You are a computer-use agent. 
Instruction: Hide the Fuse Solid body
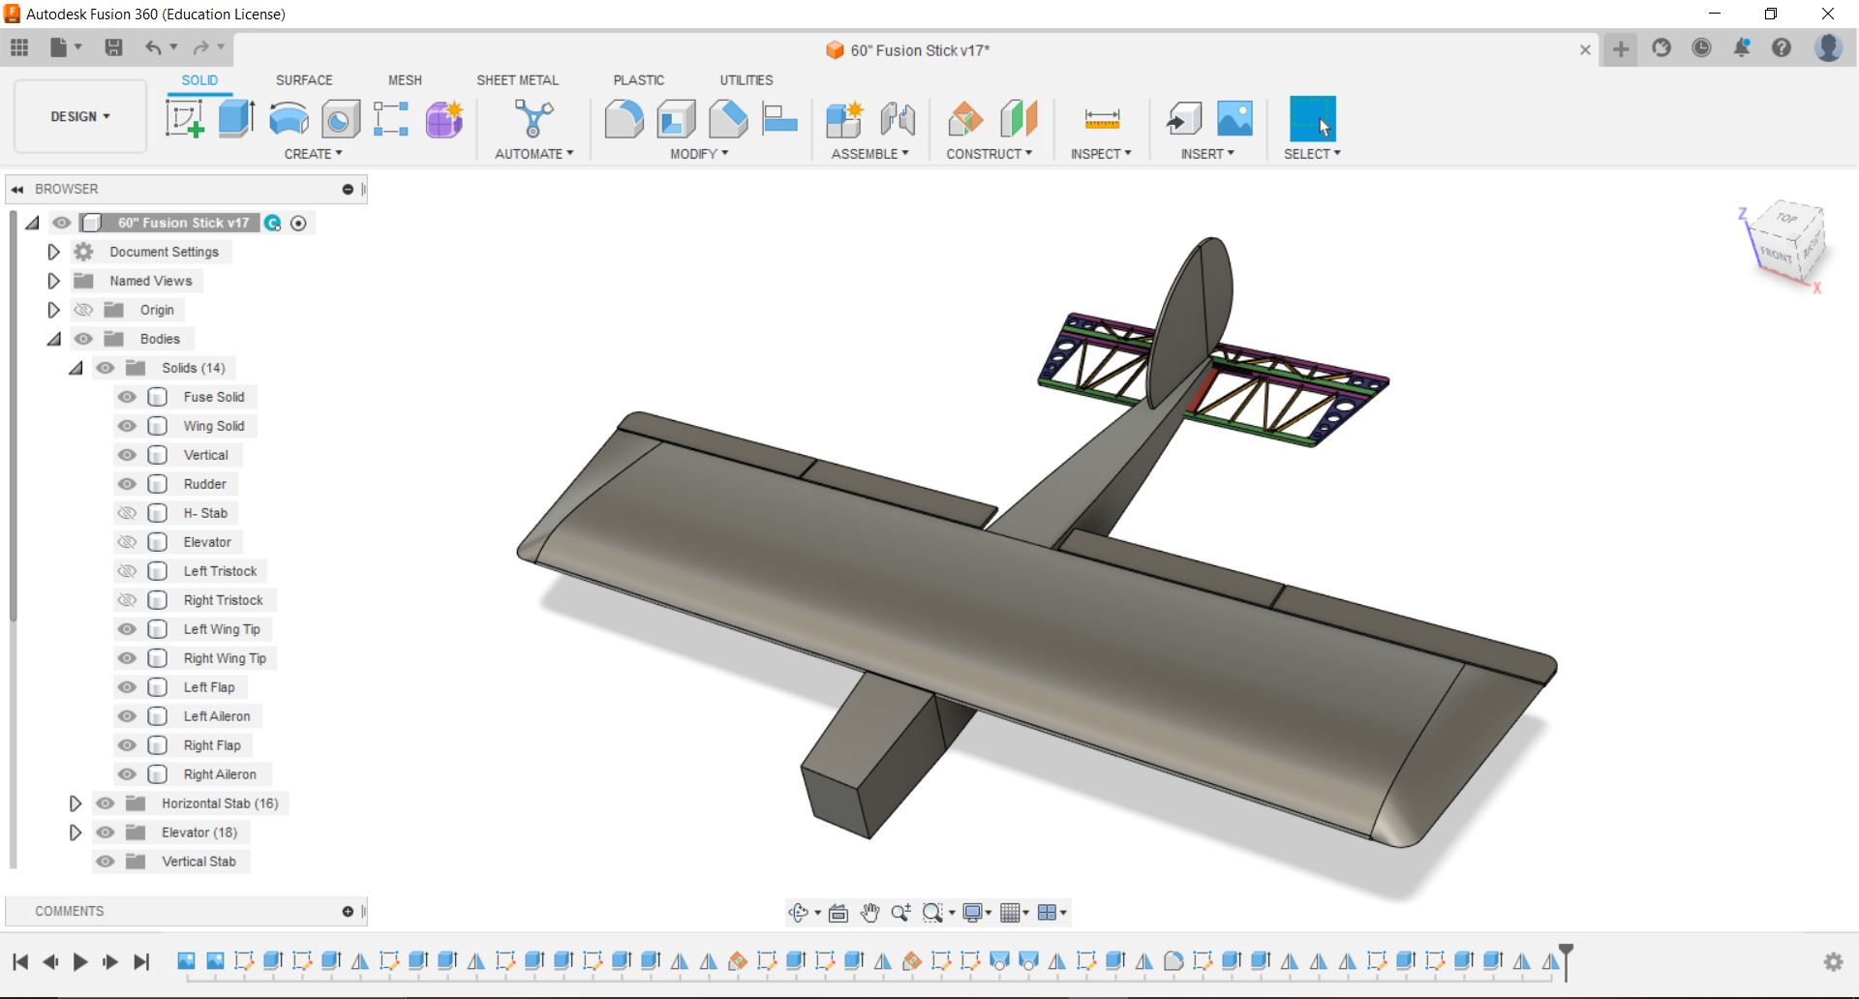coord(127,397)
